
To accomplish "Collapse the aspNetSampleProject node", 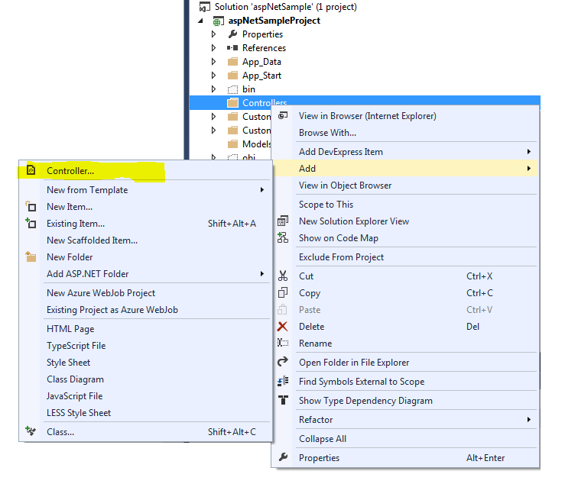I will pyautogui.click(x=200, y=21).
